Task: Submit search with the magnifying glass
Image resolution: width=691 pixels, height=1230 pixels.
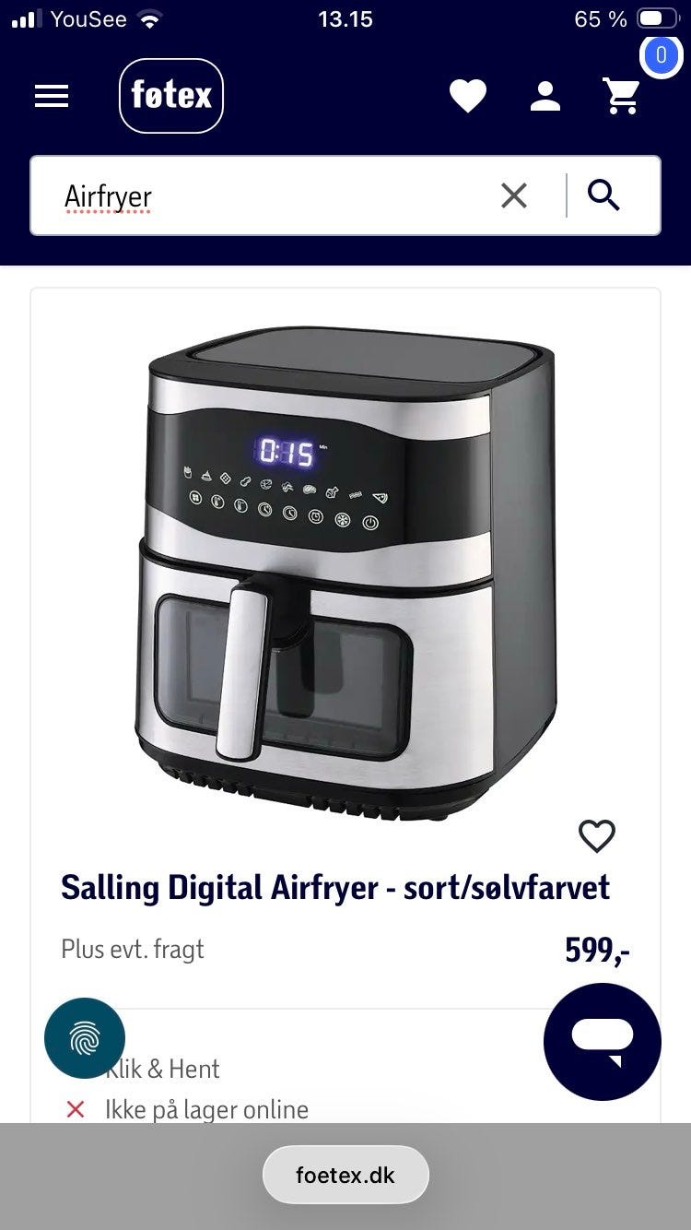Action: point(603,195)
